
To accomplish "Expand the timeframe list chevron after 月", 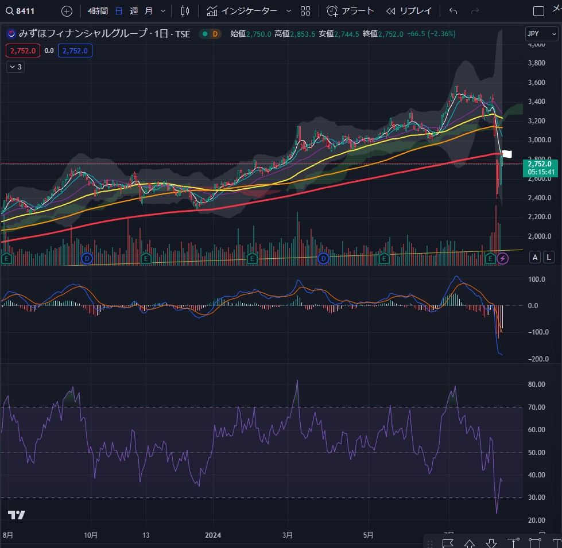I will click(163, 11).
